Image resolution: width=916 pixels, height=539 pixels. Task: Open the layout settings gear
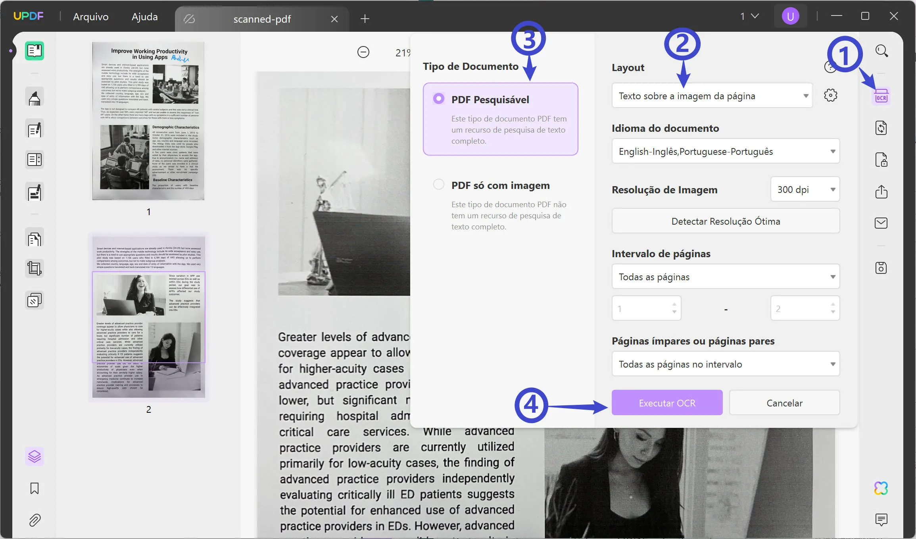(830, 95)
